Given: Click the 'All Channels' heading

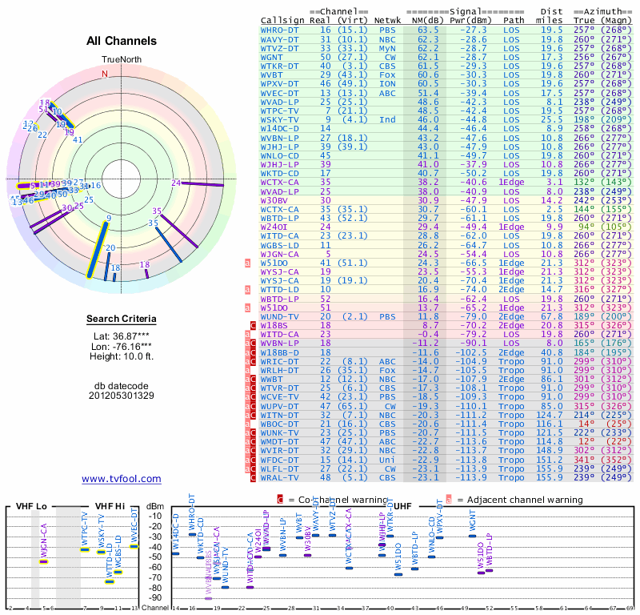Looking at the screenshot, I should (122, 41).
